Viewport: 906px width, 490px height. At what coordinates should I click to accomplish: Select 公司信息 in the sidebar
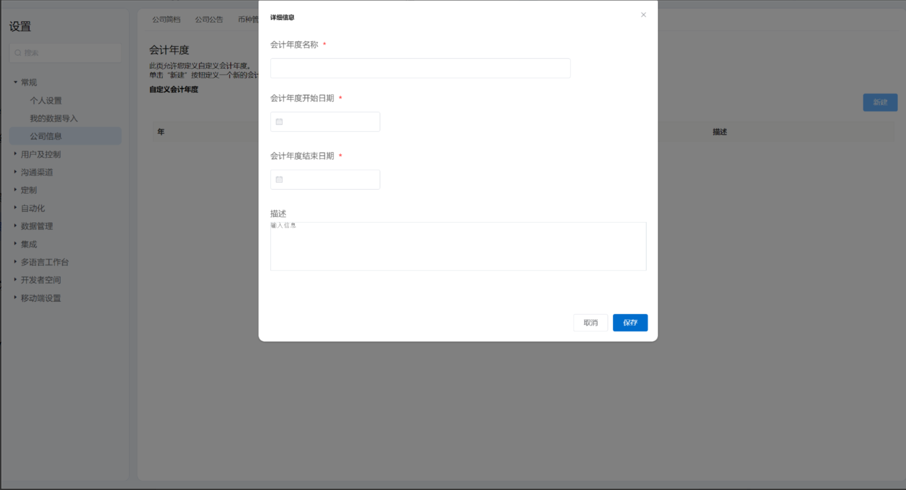(x=45, y=136)
